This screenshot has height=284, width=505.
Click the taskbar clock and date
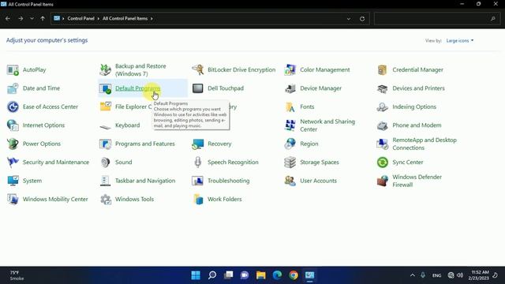(480, 275)
